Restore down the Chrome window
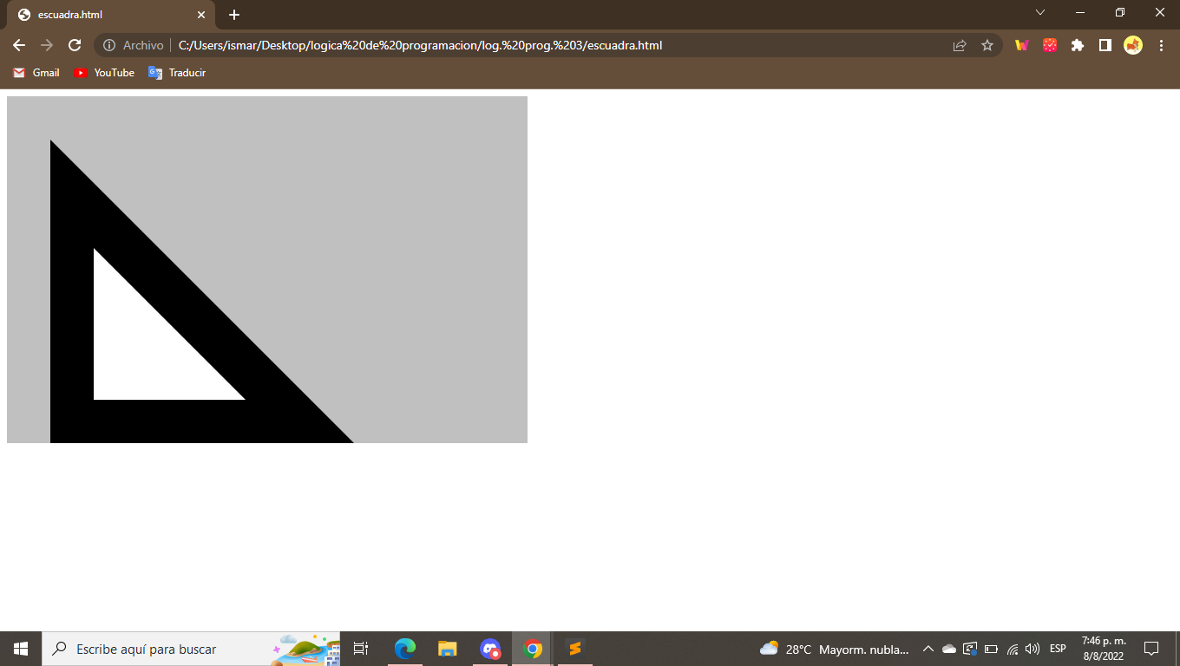This screenshot has height=666, width=1180. tap(1120, 13)
